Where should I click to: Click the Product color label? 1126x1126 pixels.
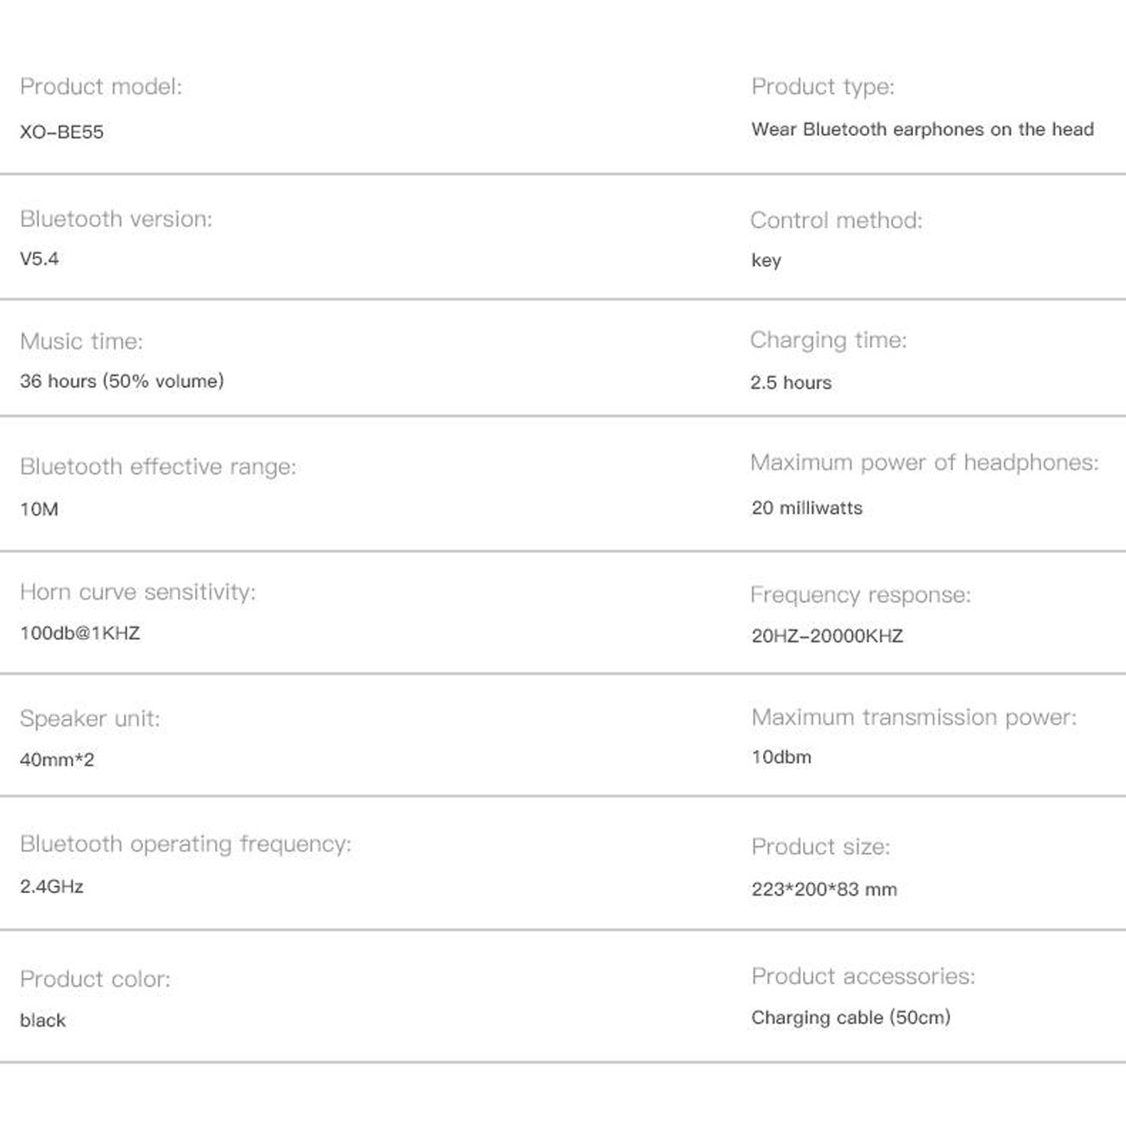click(x=95, y=979)
